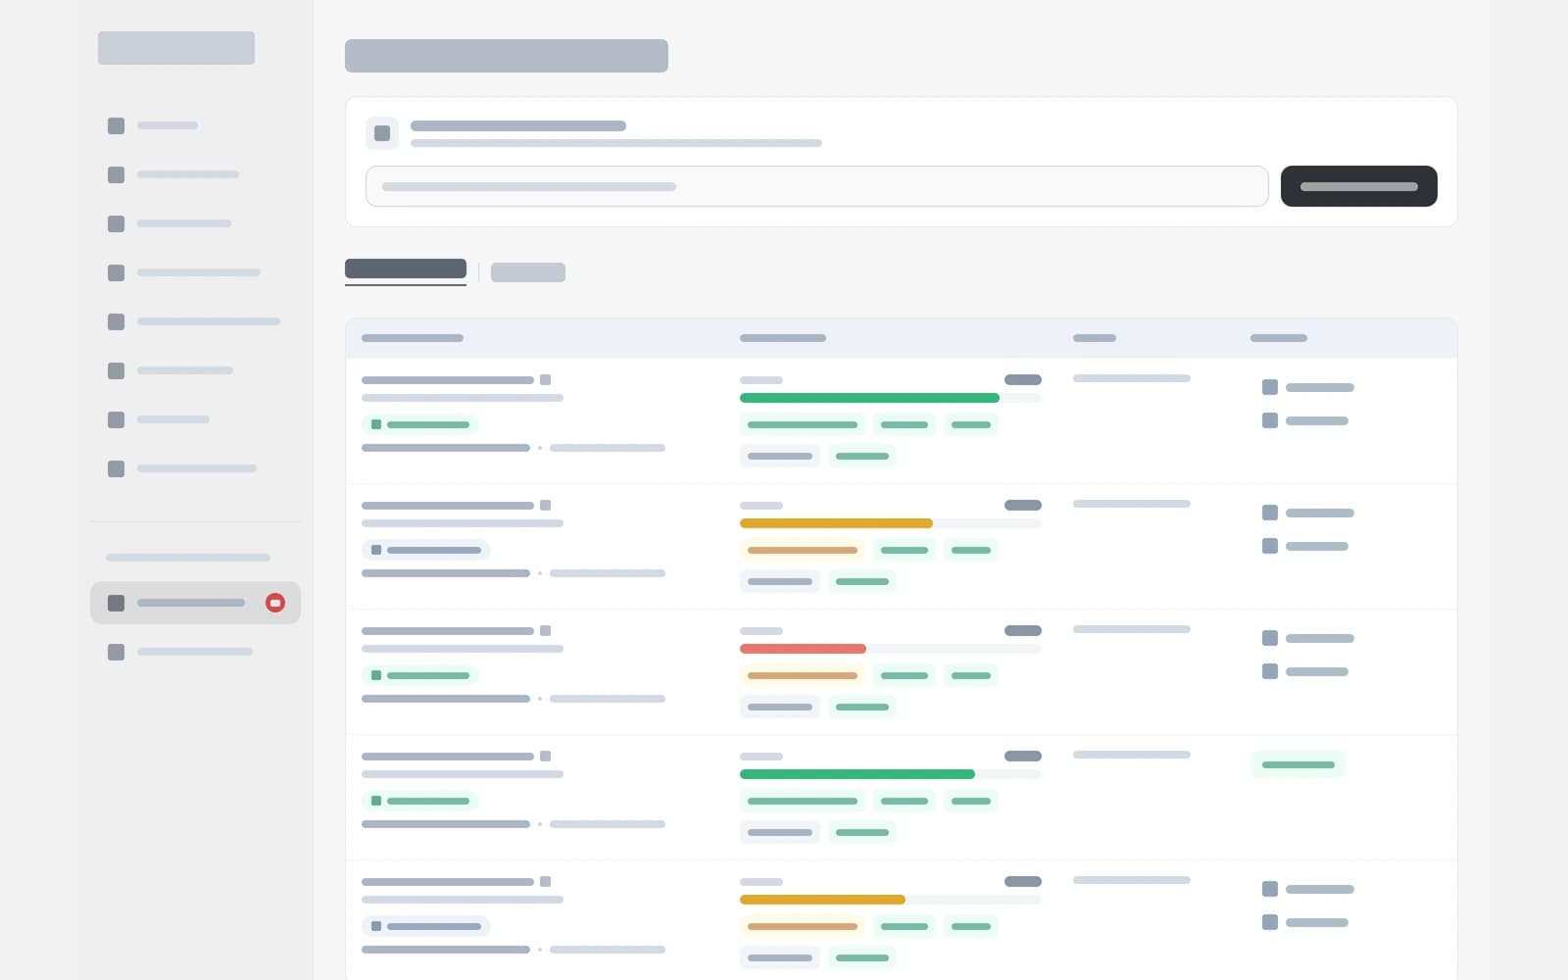Click the lower action icon in the red-progress row
The height and width of the screenshot is (980, 1568).
(1270, 671)
